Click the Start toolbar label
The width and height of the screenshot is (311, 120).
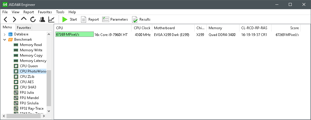click(73, 19)
